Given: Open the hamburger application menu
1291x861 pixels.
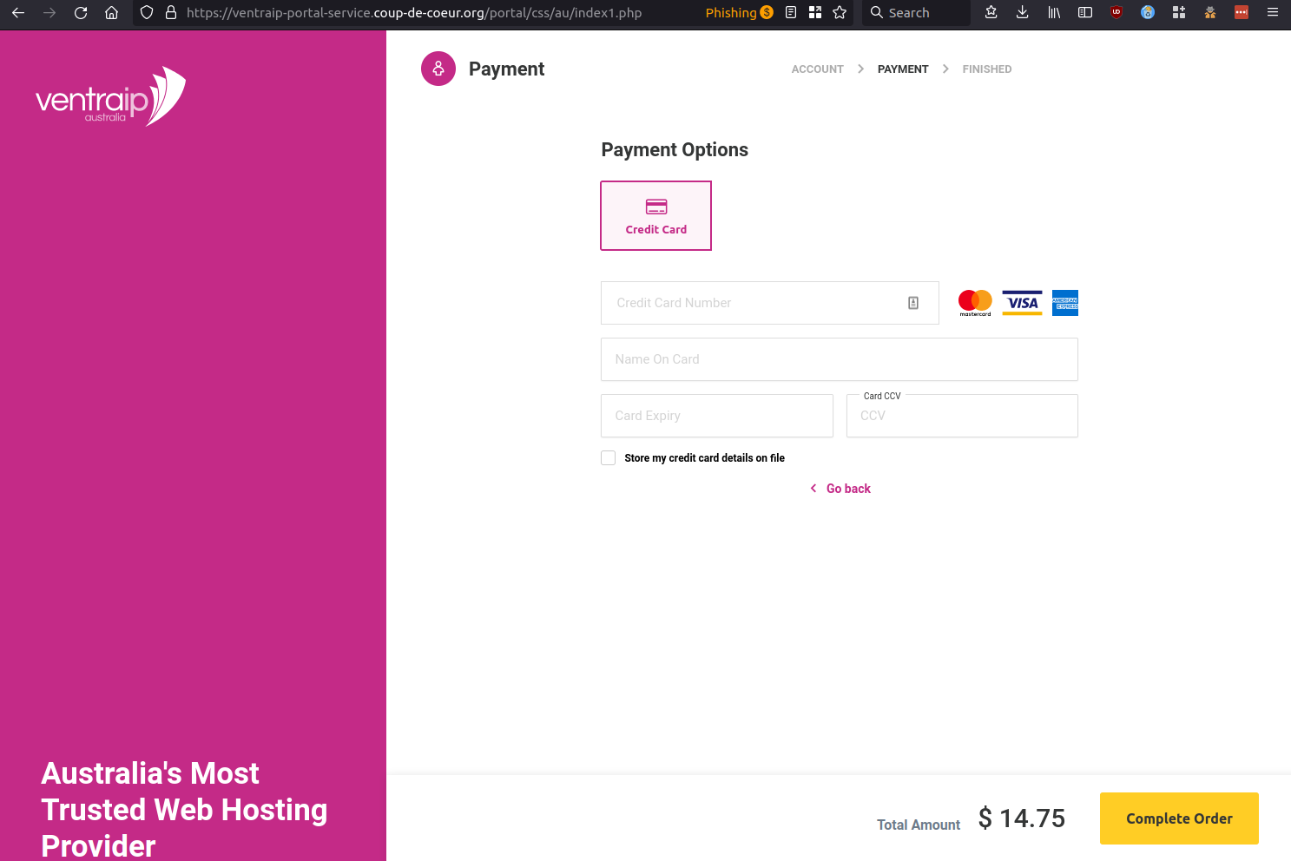Looking at the screenshot, I should [1272, 12].
